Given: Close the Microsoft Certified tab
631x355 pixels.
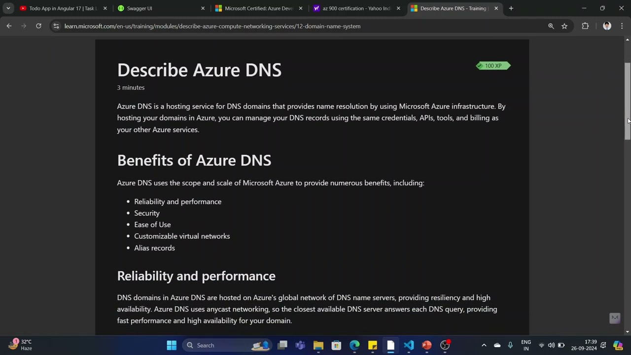Looking at the screenshot, I should point(301,8).
